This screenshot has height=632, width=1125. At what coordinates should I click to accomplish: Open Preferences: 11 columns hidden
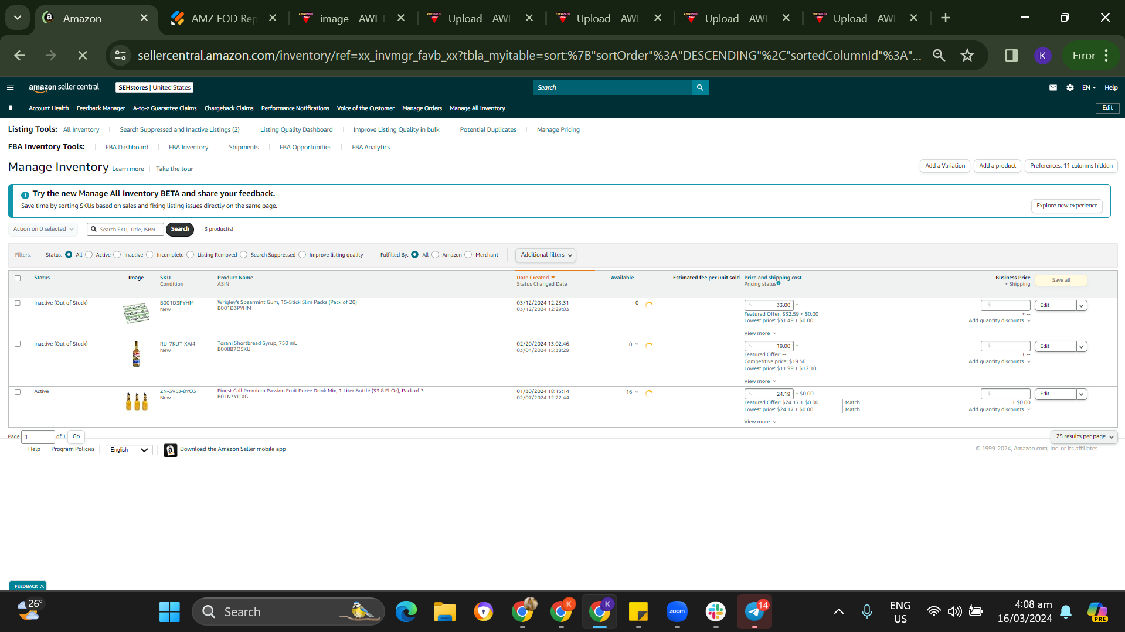(x=1071, y=166)
